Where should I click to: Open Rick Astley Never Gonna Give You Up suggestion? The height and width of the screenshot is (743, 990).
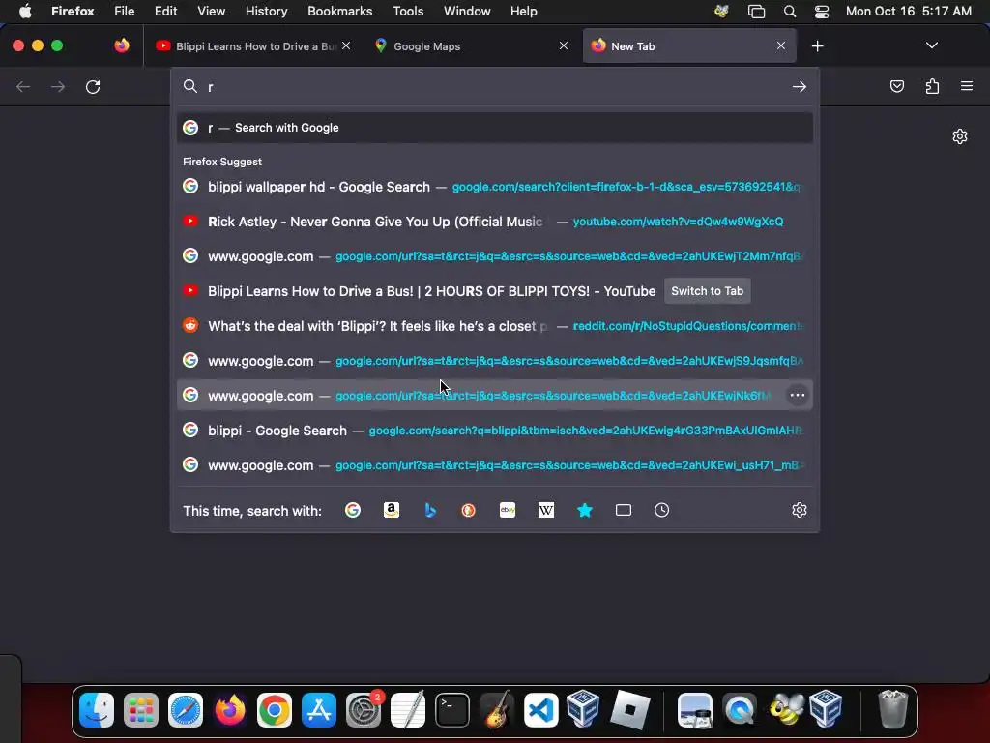494,222
